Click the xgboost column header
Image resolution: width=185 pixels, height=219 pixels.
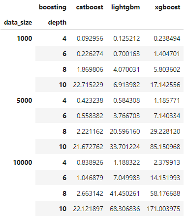(167, 7)
